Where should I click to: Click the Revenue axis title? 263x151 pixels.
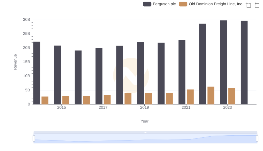(x=15, y=62)
